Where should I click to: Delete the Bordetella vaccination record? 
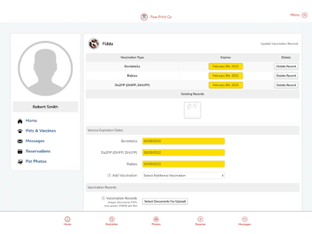pyautogui.click(x=286, y=66)
